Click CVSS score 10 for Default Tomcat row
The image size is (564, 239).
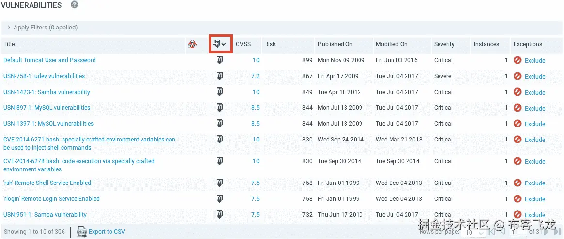point(256,60)
